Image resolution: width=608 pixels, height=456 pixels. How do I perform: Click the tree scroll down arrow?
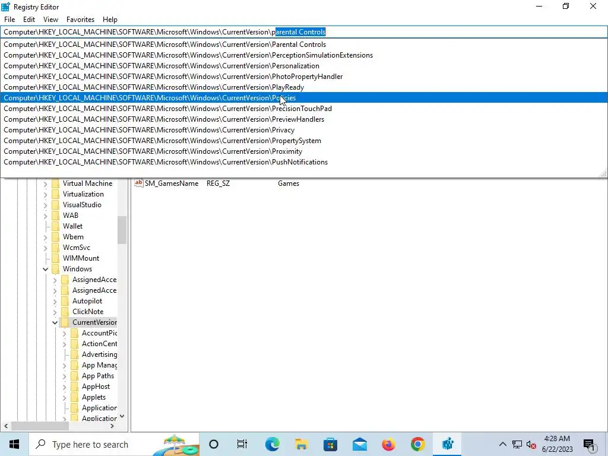tap(122, 416)
